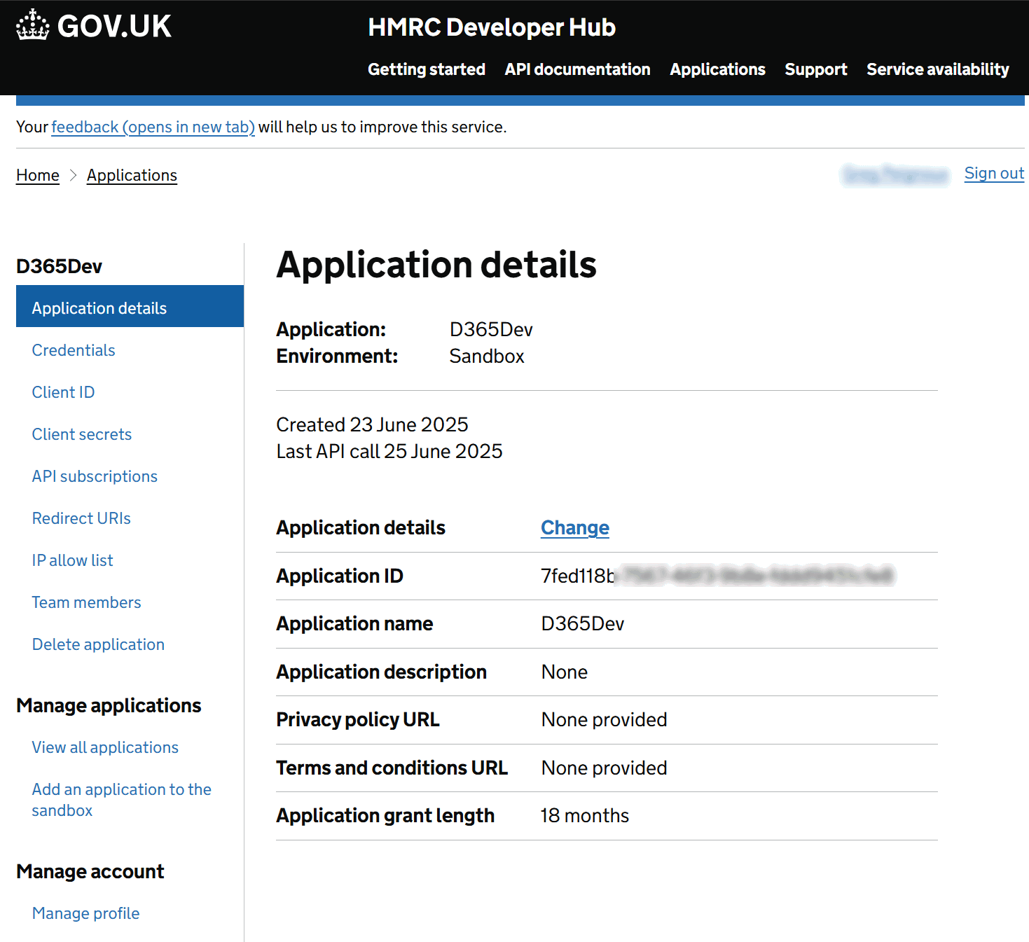
Task: Select the Application ID value
Action: pyautogui.click(x=718, y=576)
